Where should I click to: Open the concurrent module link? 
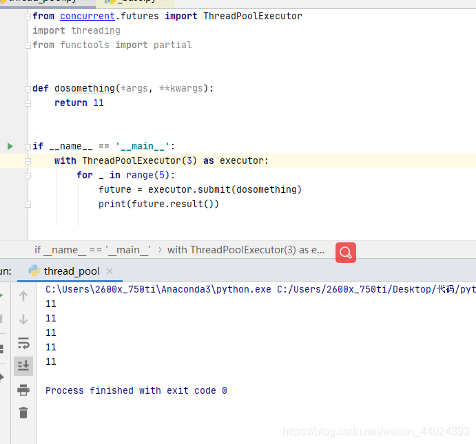87,16
